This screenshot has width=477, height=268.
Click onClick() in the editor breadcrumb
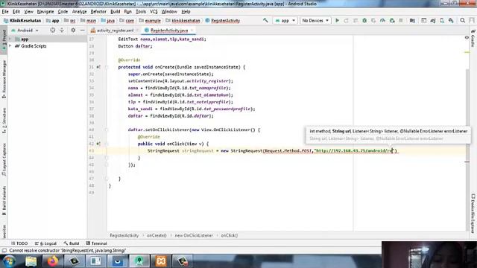tap(229, 235)
